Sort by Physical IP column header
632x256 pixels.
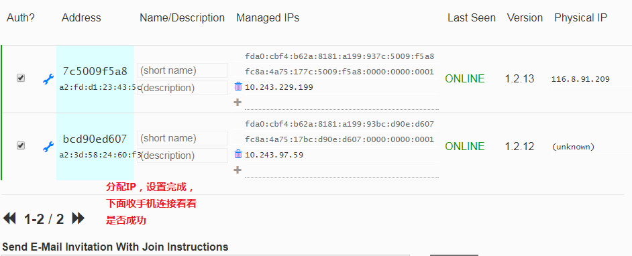tap(581, 18)
